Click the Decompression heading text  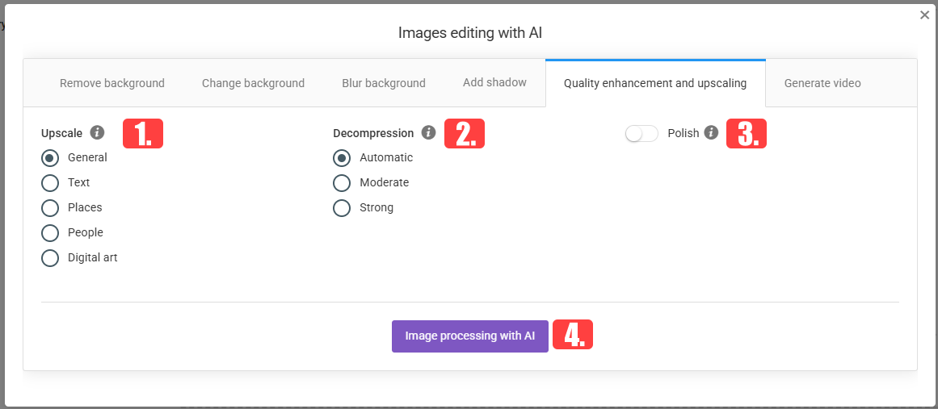pyautogui.click(x=373, y=133)
